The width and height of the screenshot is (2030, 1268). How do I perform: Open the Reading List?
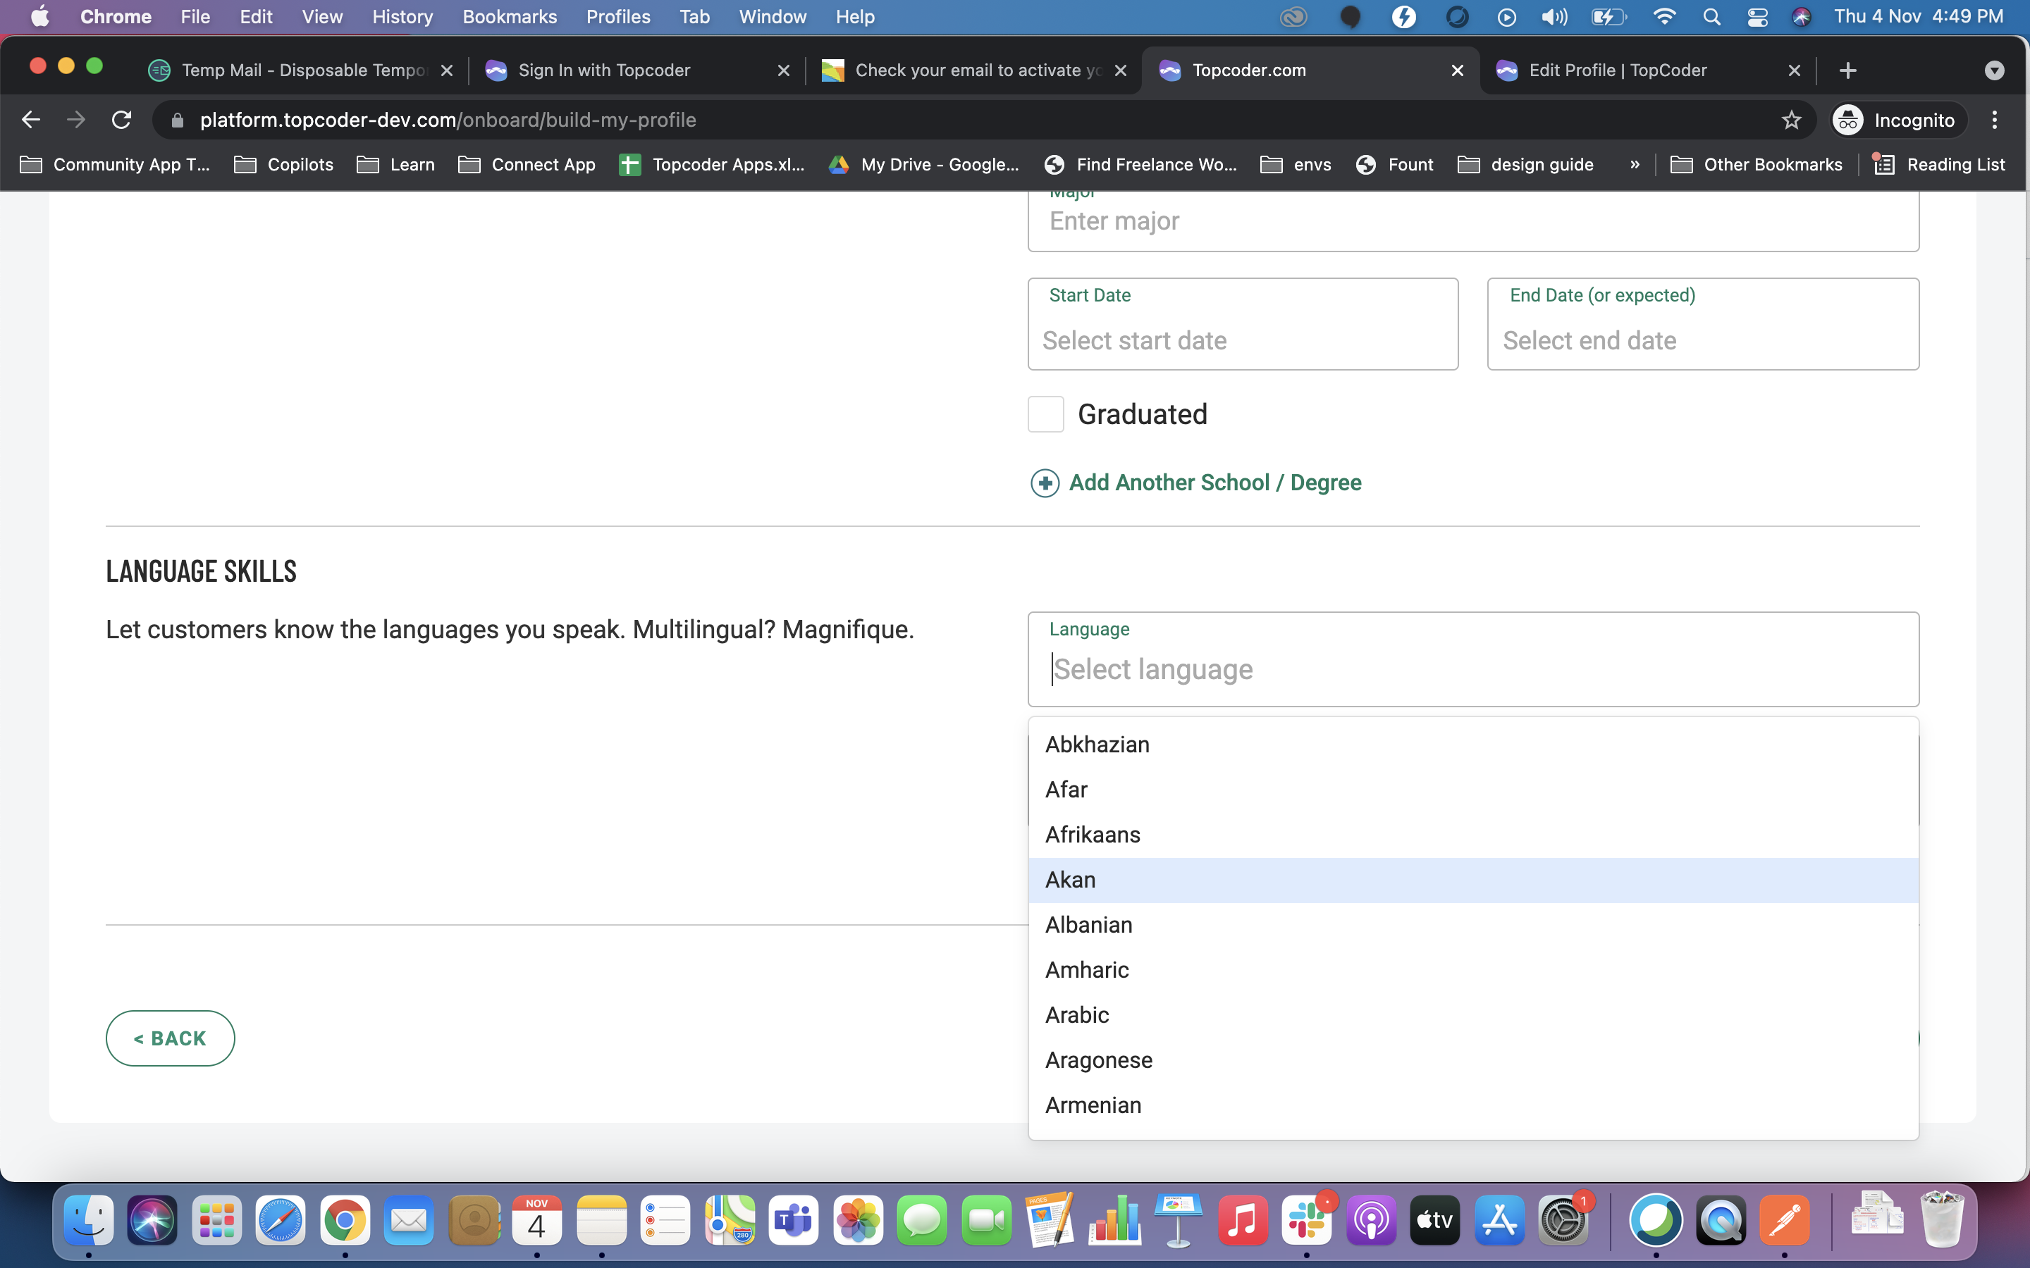[1939, 164]
